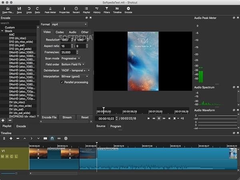Split the clip at playhead
Screen dimensions: 240x180
(45, 138)
